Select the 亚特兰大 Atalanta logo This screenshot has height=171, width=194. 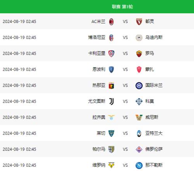pos(139,133)
